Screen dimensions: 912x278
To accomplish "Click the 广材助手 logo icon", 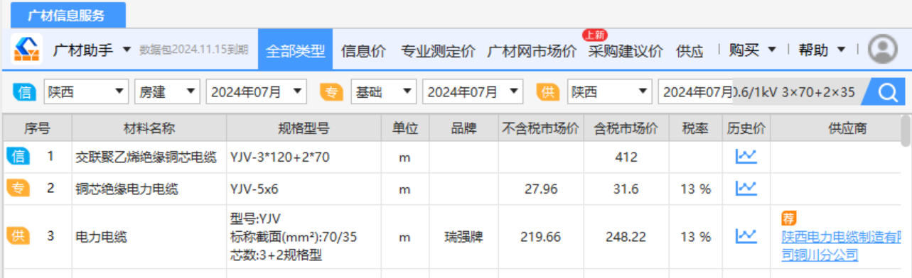I will pyautogui.click(x=27, y=49).
